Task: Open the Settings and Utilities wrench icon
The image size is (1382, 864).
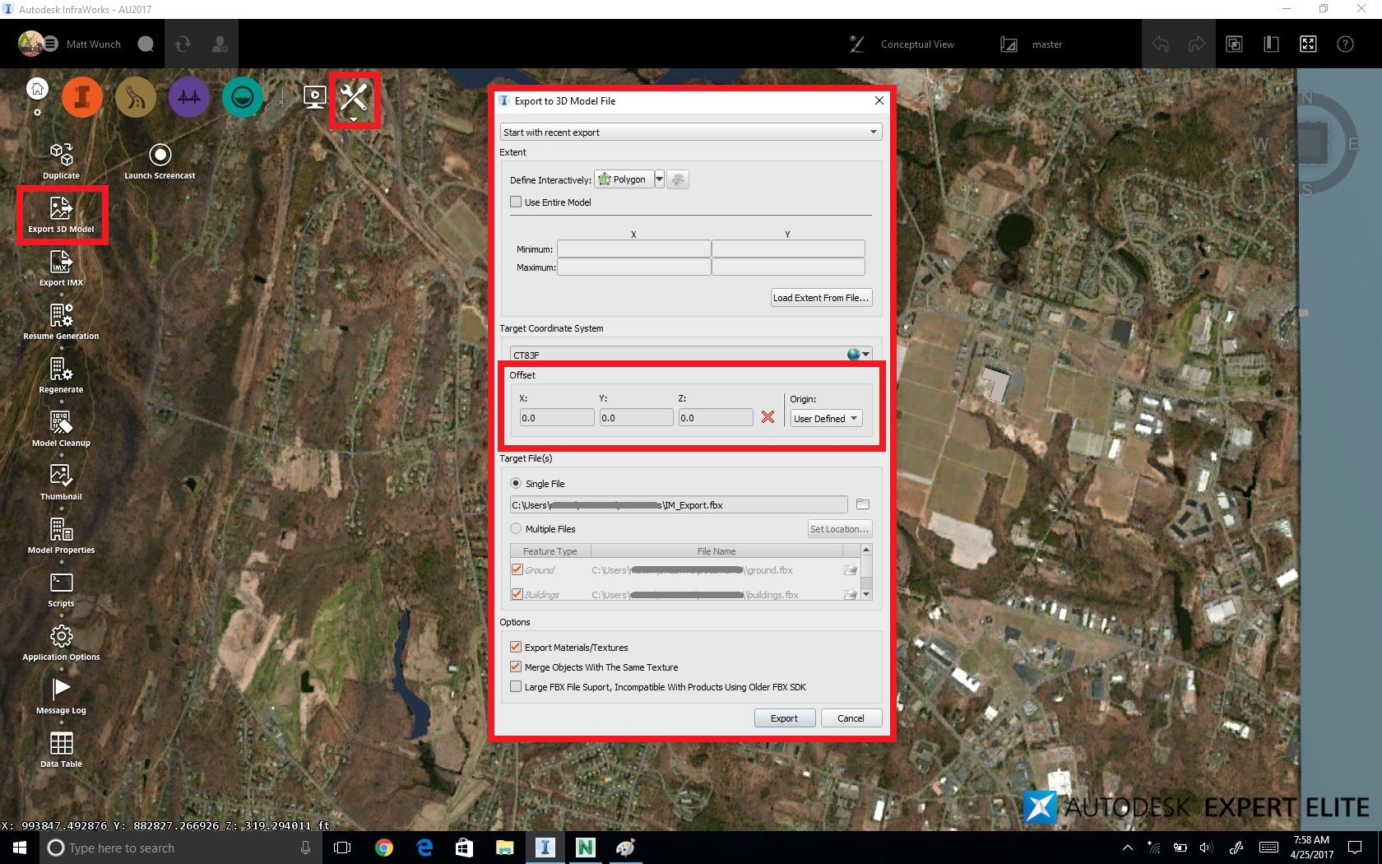Action: (x=354, y=99)
